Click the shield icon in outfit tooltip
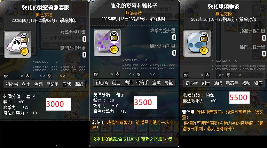The width and height of the screenshot is (267, 148). tap(49, 76)
